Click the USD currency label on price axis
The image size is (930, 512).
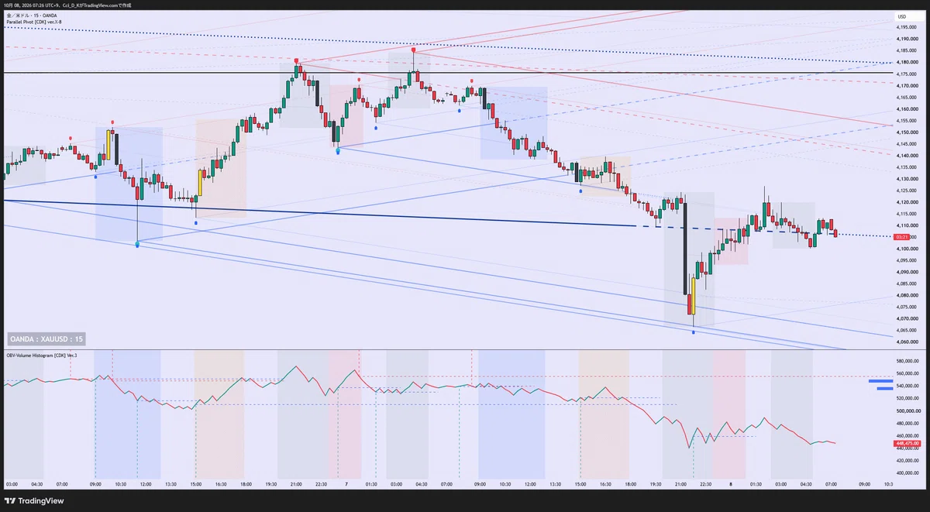pyautogui.click(x=902, y=16)
